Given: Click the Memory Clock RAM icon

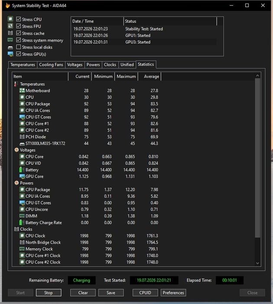Looking at the screenshot, I should 22,249.
